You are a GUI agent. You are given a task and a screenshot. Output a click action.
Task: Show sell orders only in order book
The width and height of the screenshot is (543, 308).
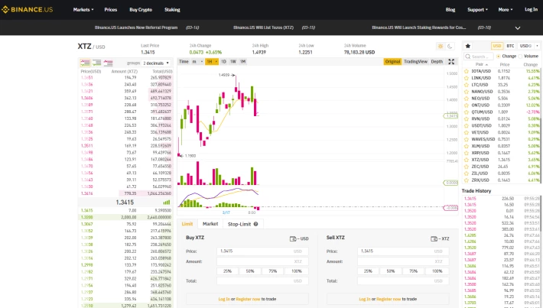pos(108,63)
